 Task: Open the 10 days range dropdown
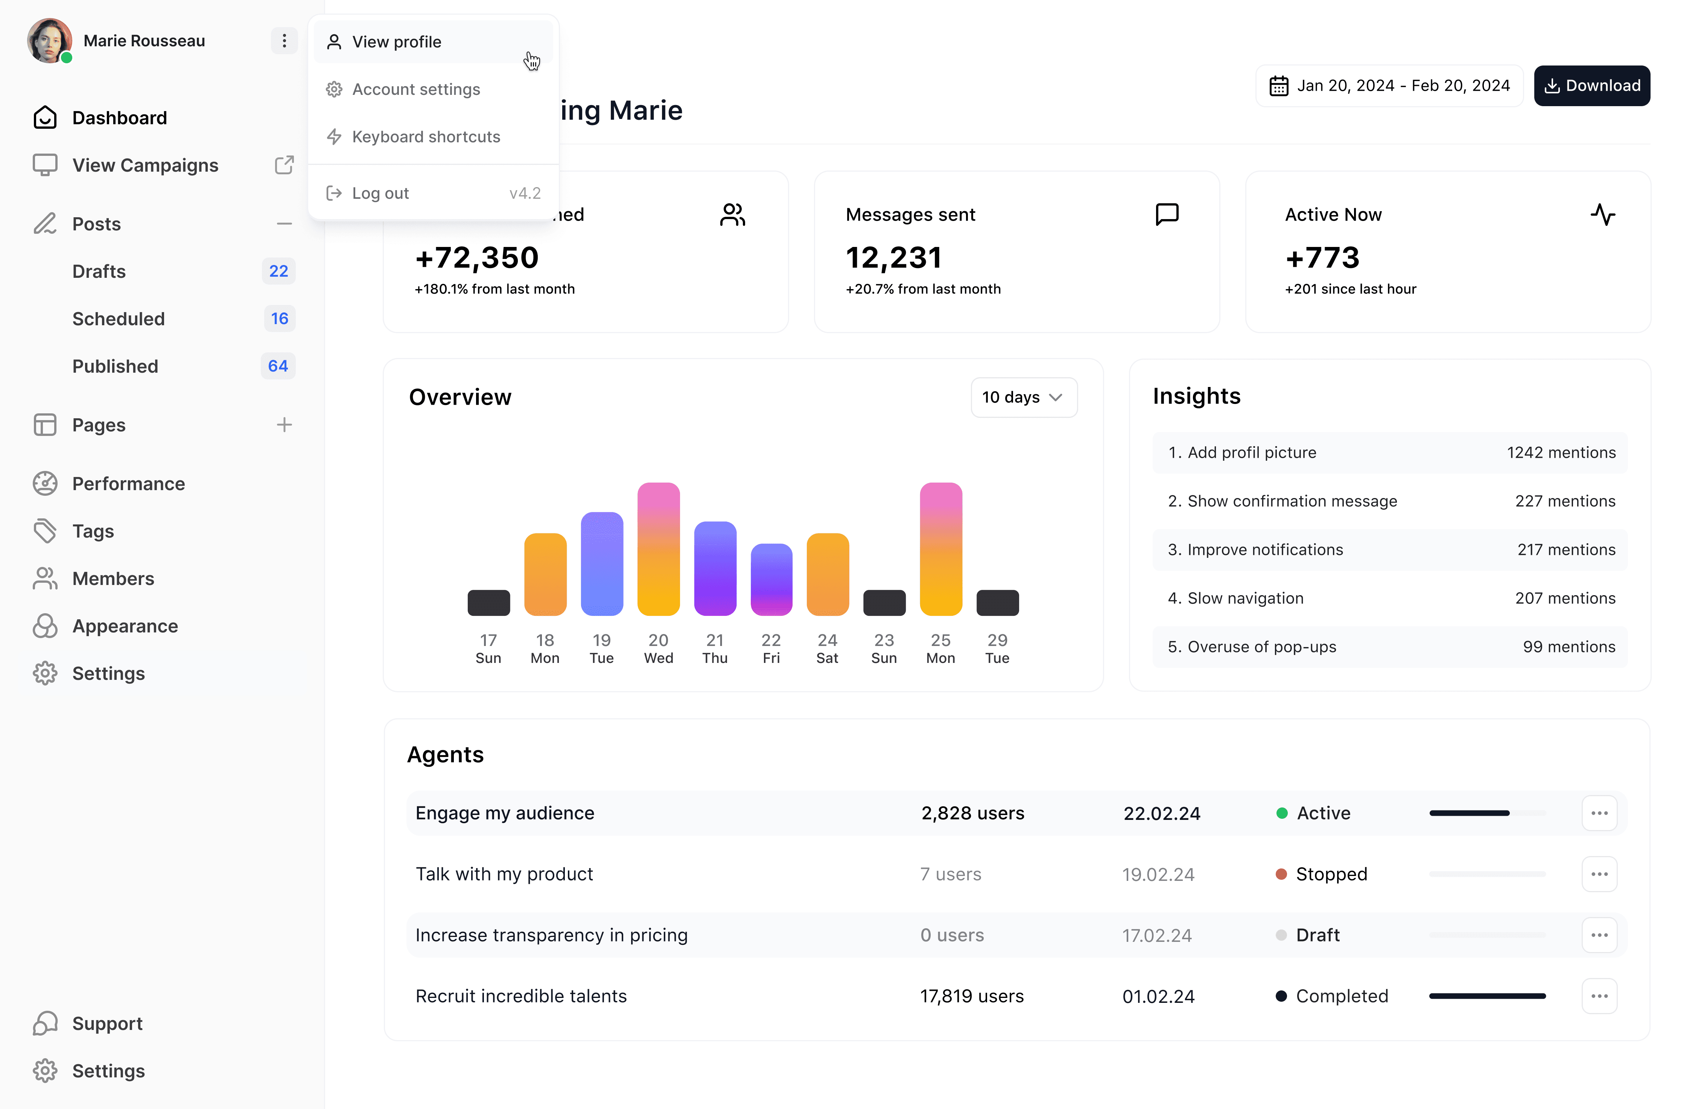tap(1024, 398)
